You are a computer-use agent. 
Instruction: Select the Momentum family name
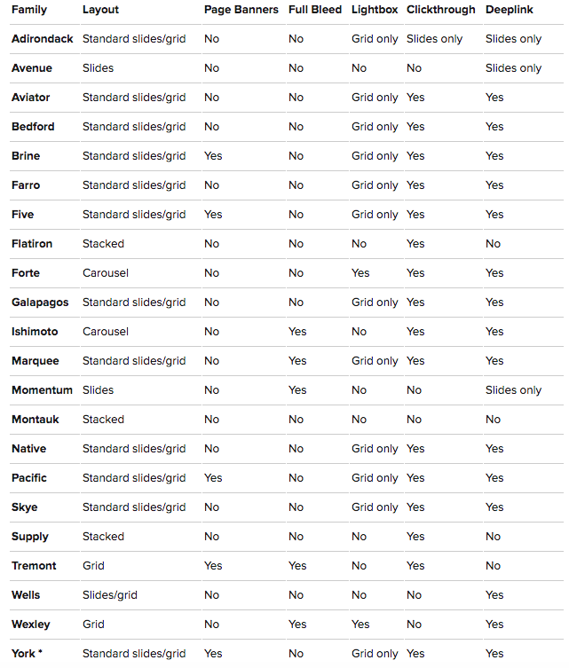click(41, 390)
